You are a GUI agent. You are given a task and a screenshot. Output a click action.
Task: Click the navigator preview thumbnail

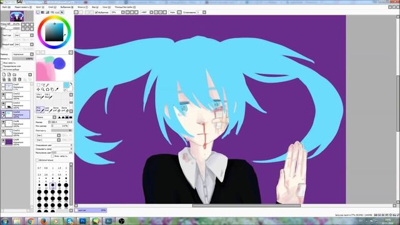click(17, 16)
